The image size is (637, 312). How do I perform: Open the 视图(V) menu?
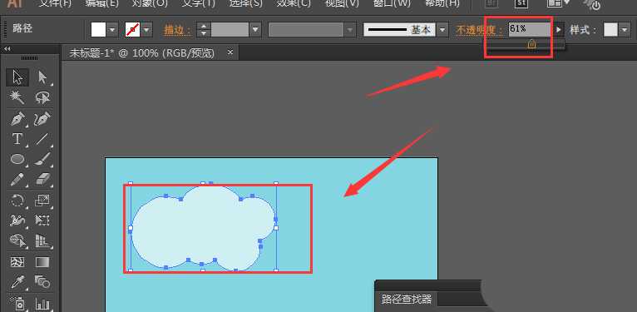point(342,3)
